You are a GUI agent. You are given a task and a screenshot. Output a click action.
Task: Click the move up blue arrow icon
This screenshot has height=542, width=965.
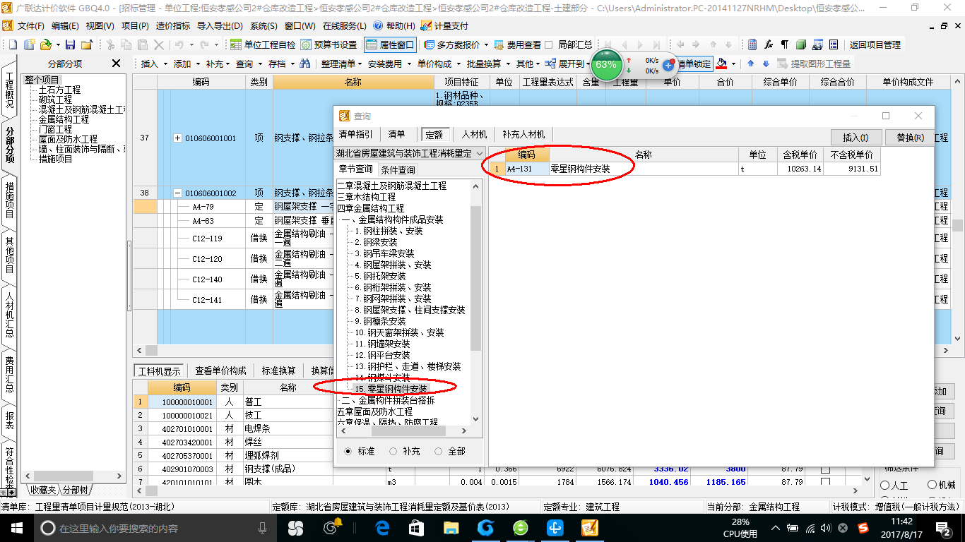click(x=750, y=64)
